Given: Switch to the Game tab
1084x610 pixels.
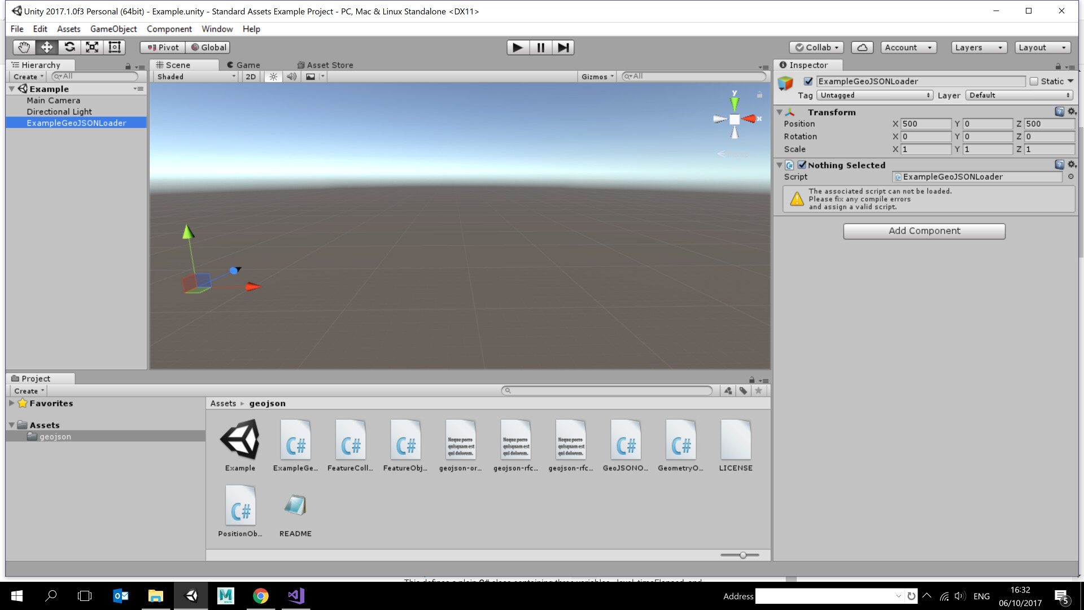Looking at the screenshot, I should [244, 64].
